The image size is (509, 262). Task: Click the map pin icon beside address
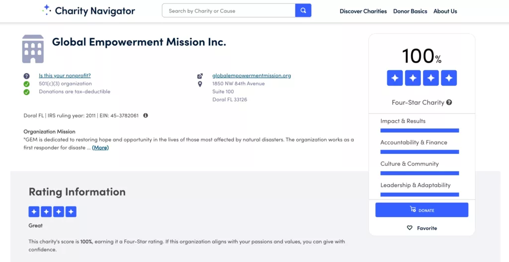(200, 84)
